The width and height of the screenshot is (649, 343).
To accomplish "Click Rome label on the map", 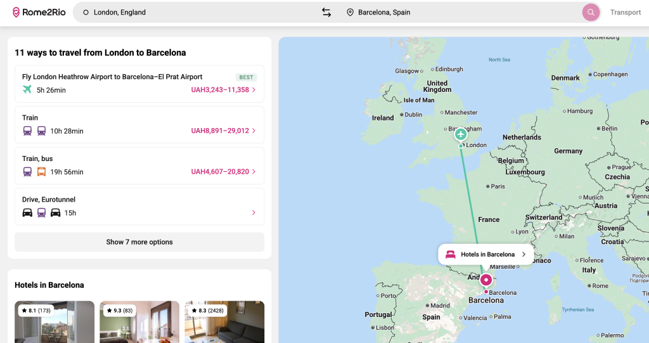I will click(x=600, y=286).
